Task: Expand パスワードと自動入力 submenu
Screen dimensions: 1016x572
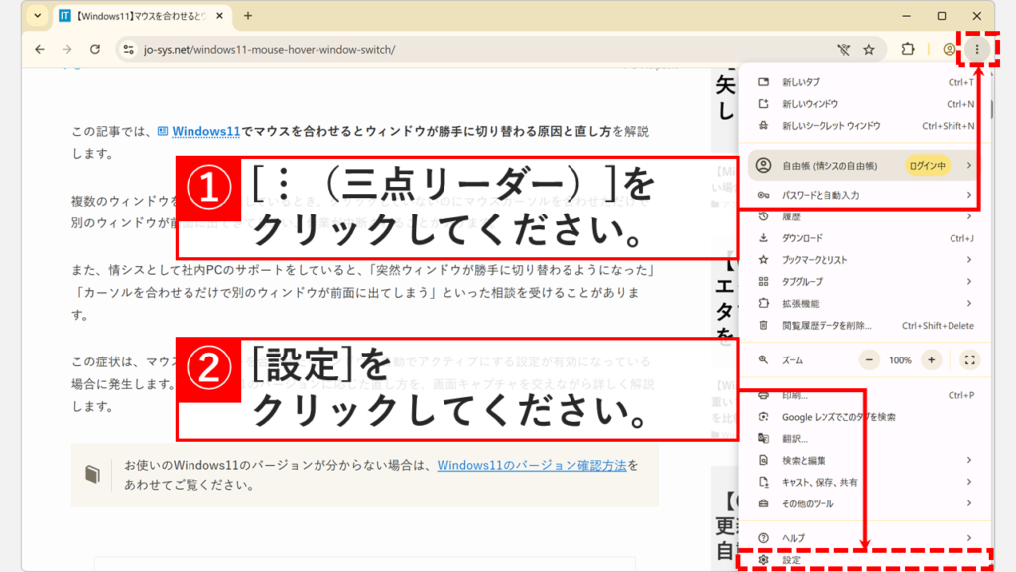Action: 866,195
